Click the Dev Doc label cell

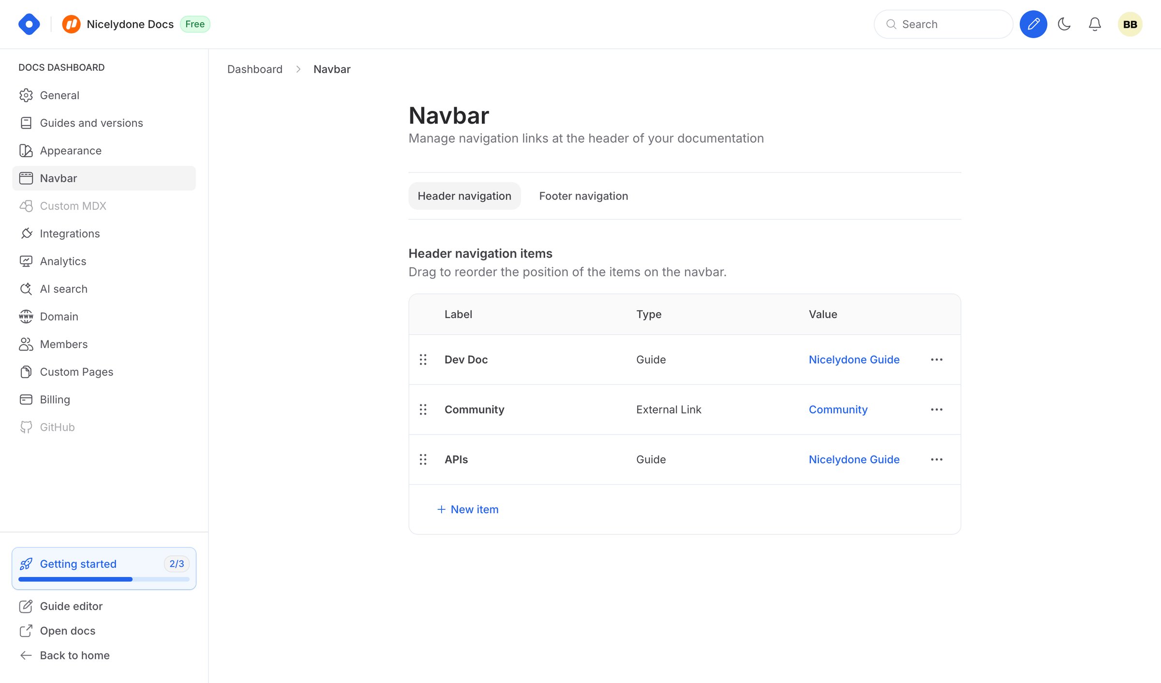coord(466,360)
